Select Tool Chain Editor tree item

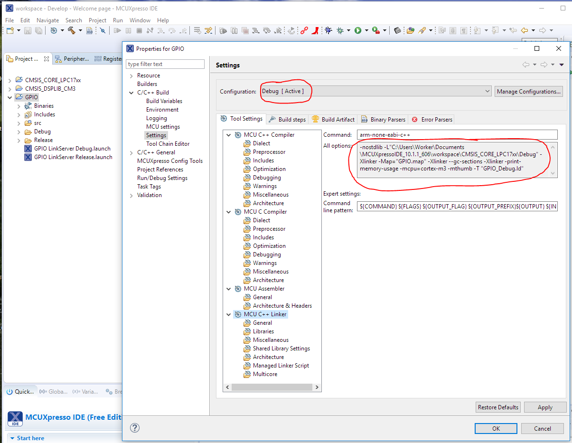click(x=168, y=144)
